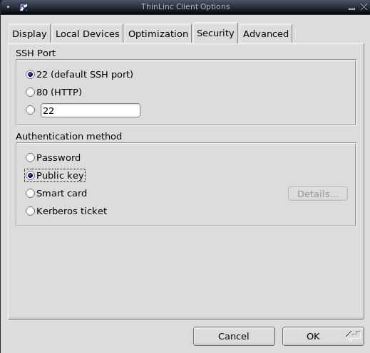This screenshot has width=370, height=353.
Task: Switch to the Display tab
Action: point(29,33)
